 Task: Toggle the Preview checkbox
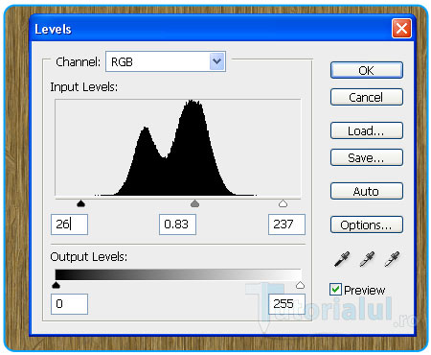tap(335, 290)
